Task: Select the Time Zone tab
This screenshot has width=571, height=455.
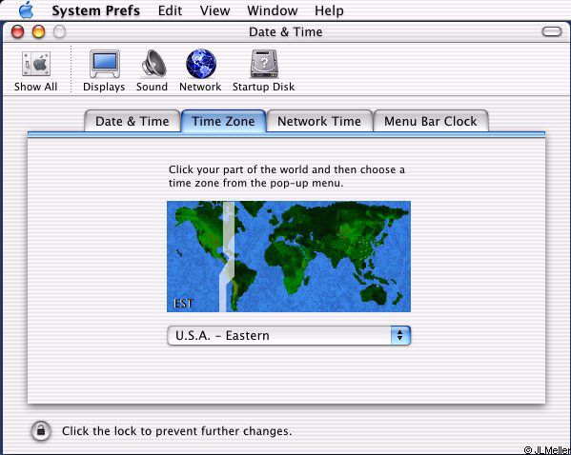Action: [x=223, y=121]
